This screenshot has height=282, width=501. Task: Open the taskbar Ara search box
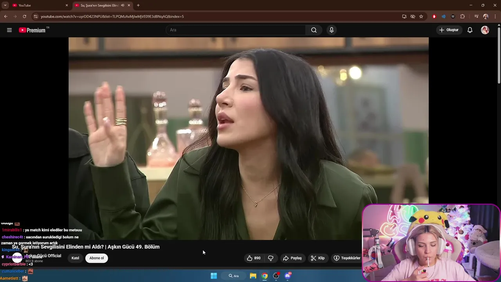tap(234, 276)
